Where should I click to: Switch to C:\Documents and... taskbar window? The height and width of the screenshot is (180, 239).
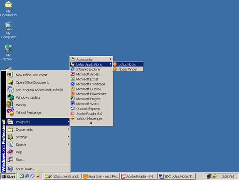coord(63,177)
